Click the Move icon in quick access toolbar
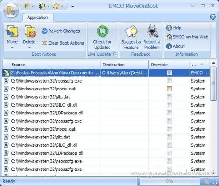 tap(42, 6)
